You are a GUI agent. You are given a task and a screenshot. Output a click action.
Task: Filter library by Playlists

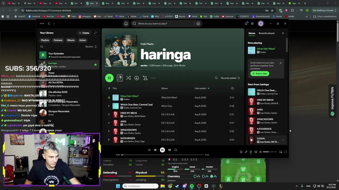coord(45,40)
